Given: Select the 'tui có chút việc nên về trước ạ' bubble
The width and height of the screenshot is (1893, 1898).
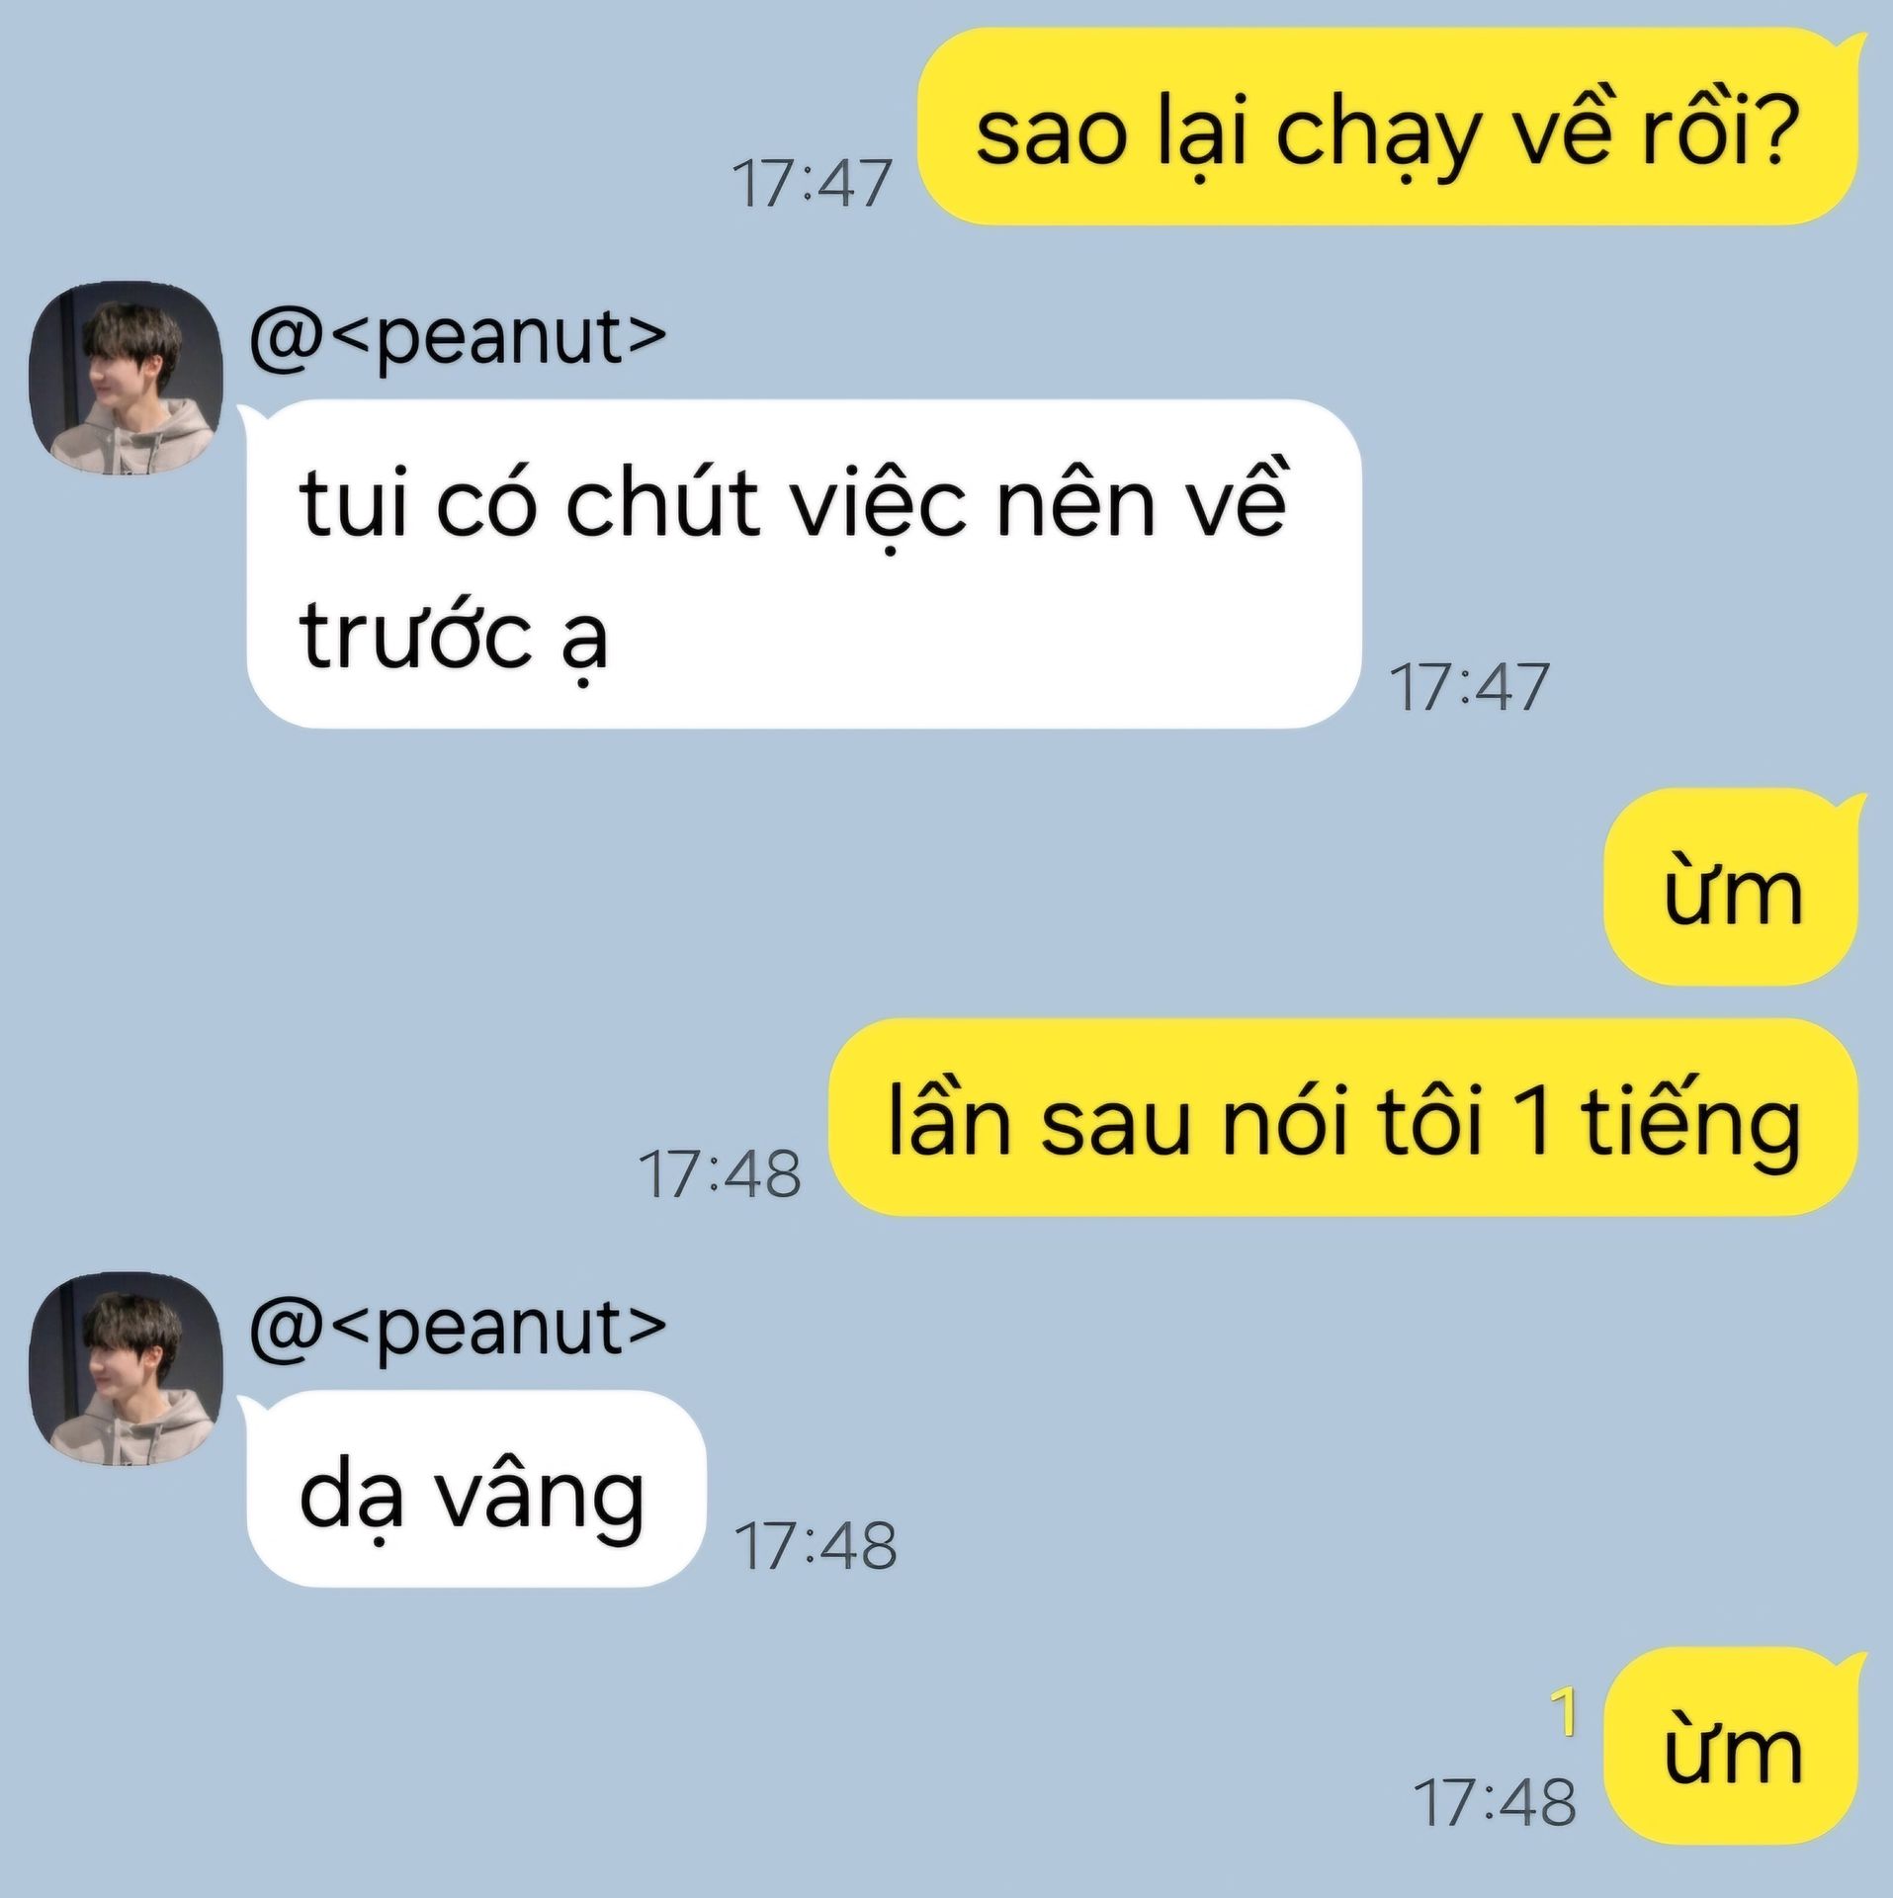Looking at the screenshot, I should (x=804, y=563).
